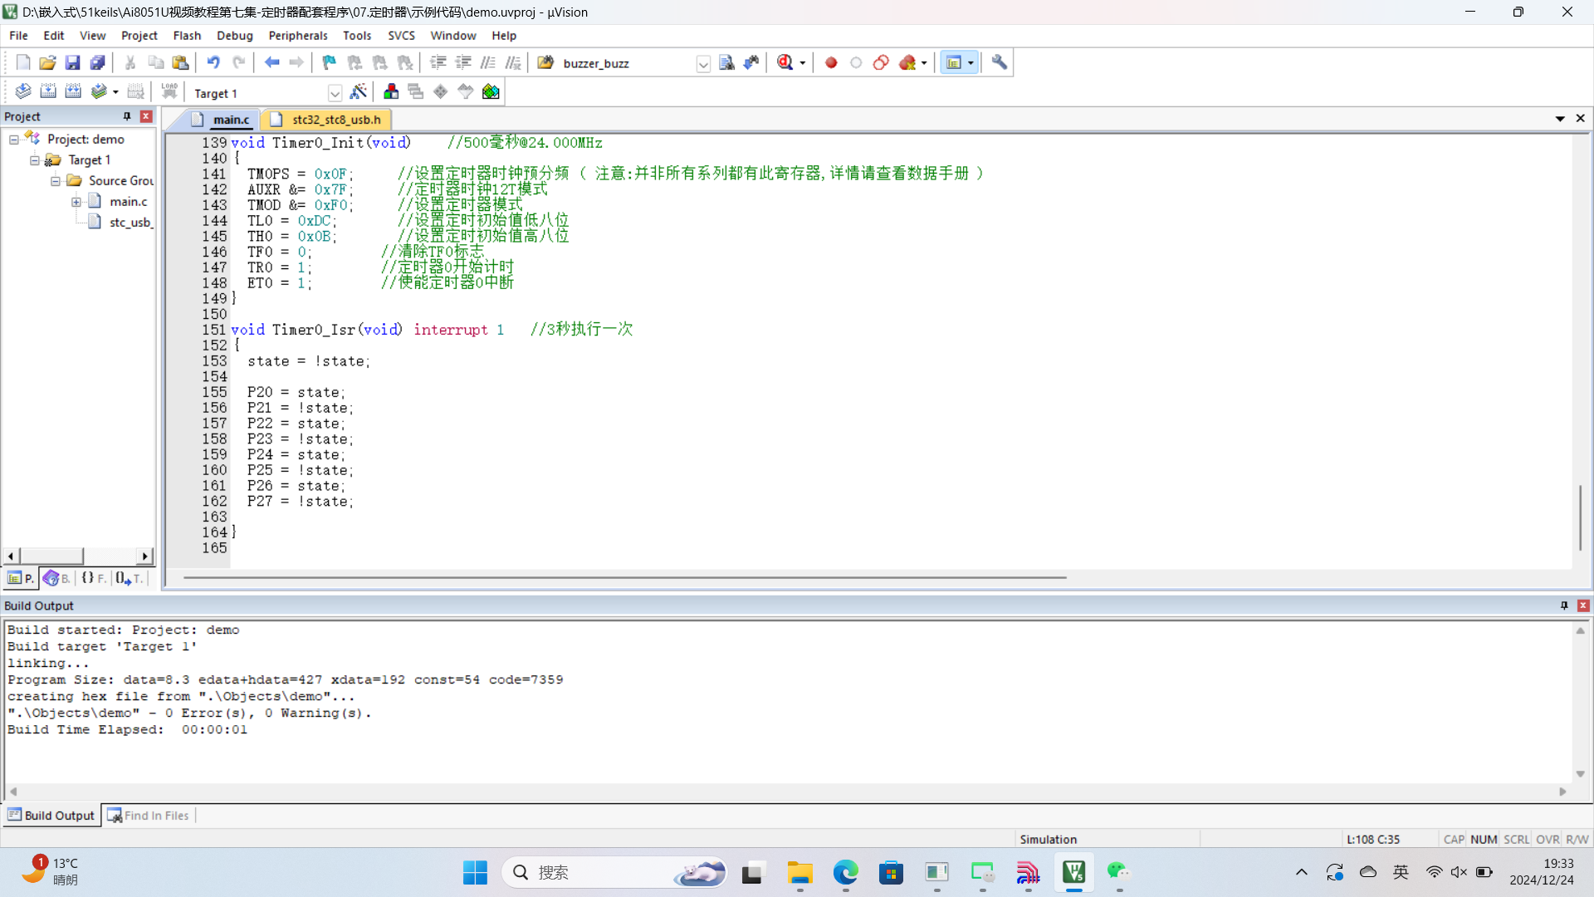1594x897 pixels.
Task: Save the current file
Action: click(72, 62)
